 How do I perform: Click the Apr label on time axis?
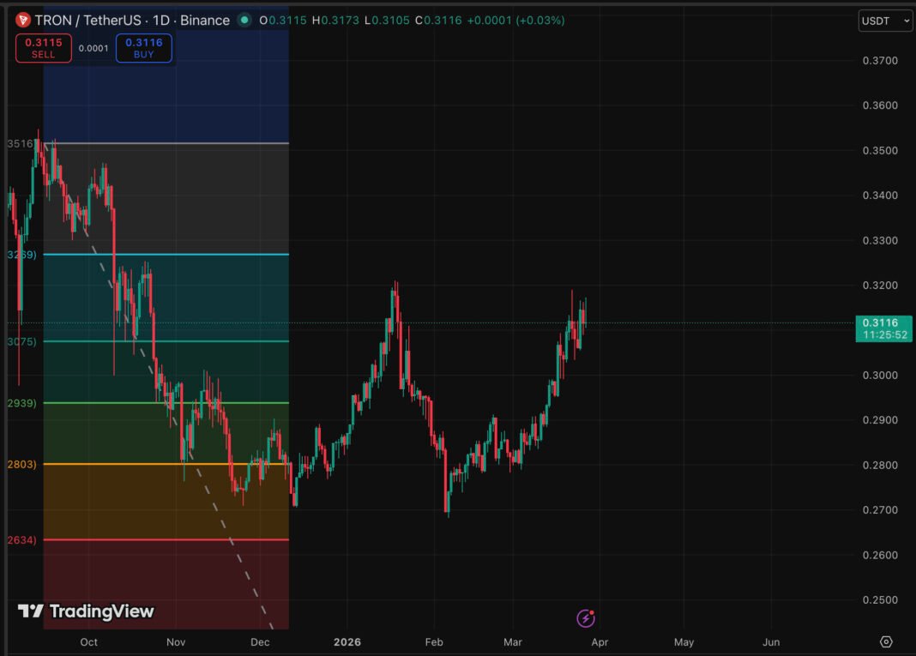600,642
